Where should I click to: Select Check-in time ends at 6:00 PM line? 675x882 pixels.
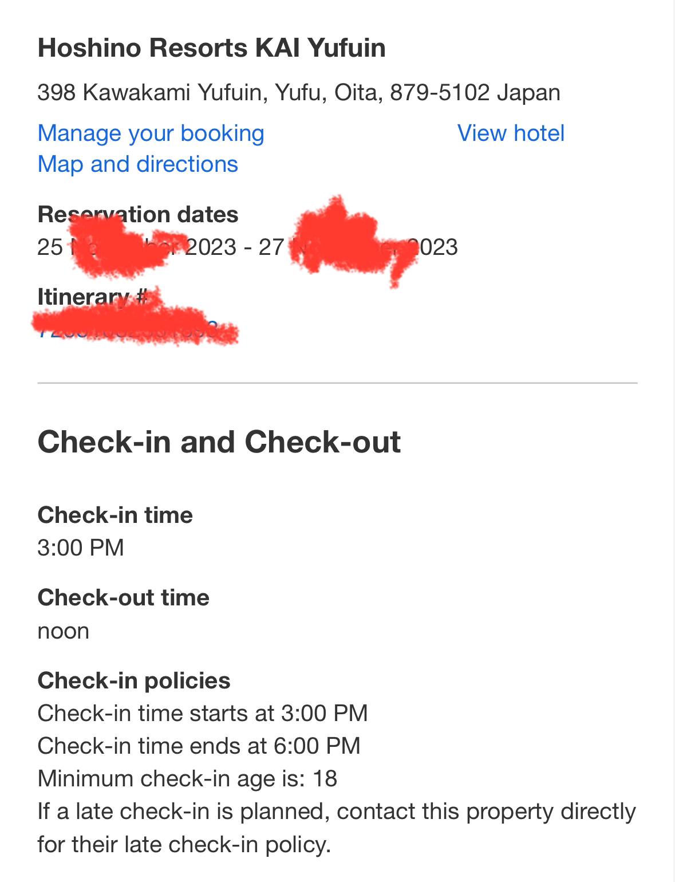coord(199,746)
